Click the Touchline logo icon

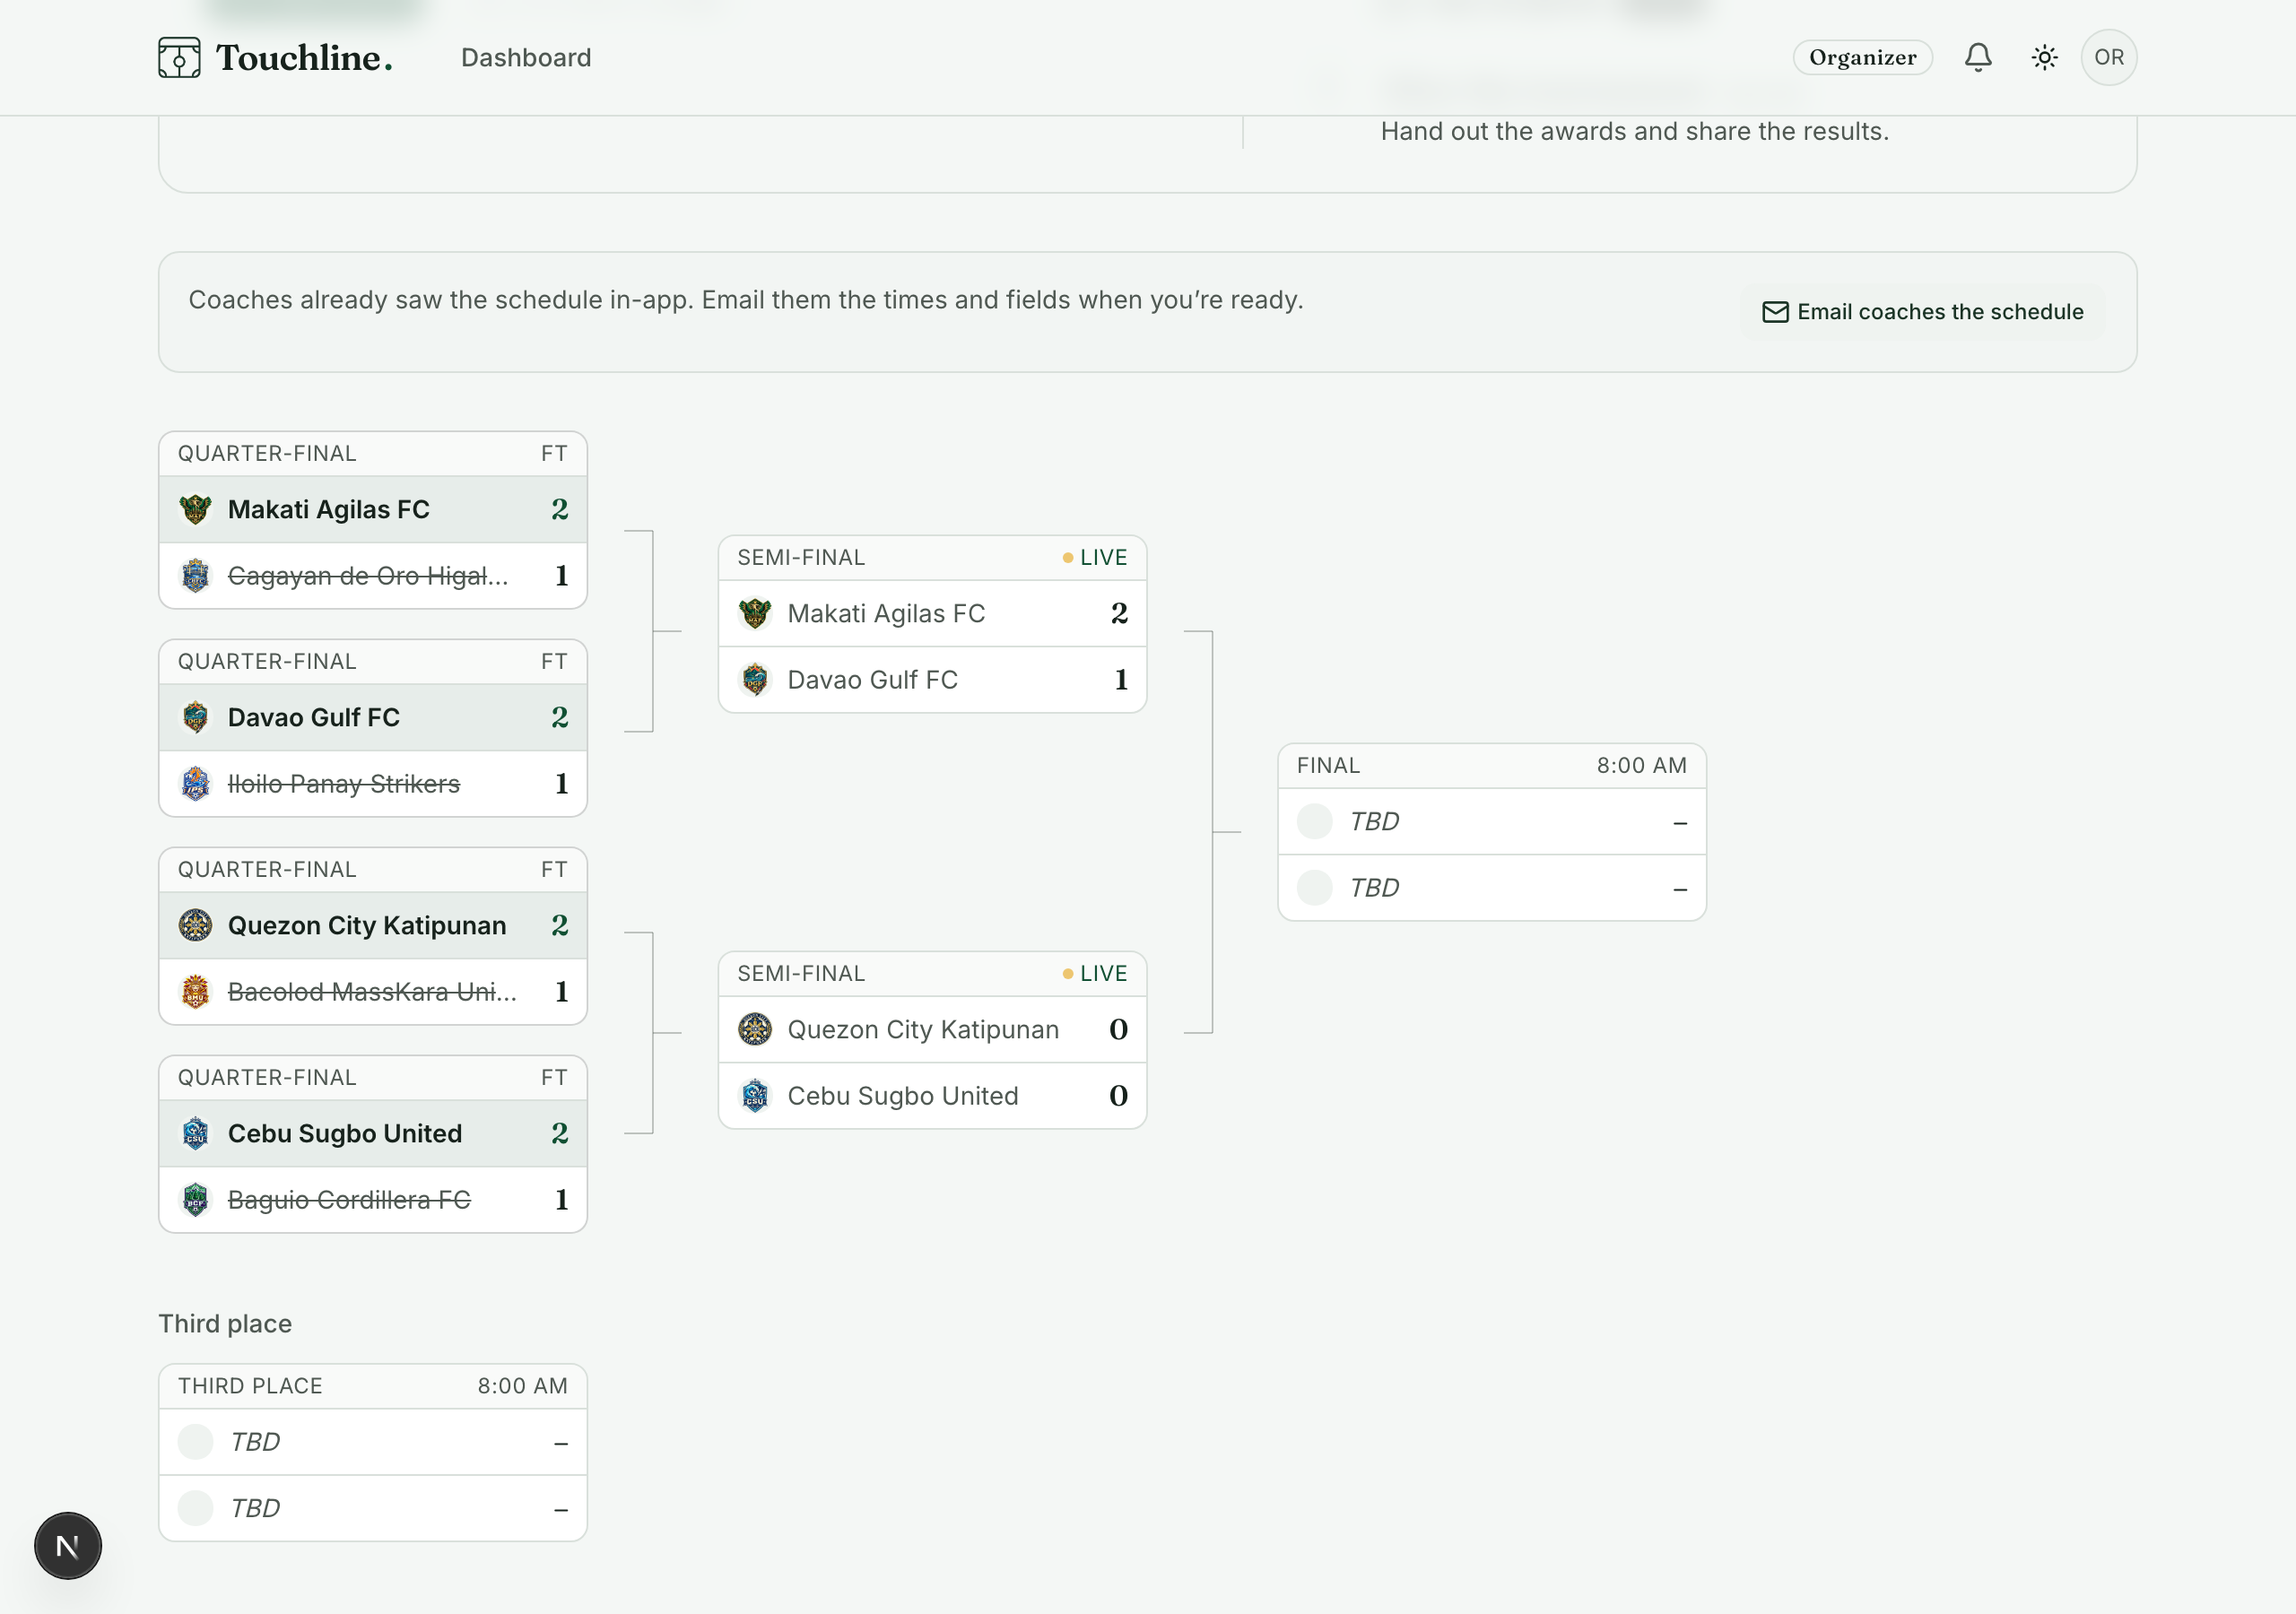179,58
